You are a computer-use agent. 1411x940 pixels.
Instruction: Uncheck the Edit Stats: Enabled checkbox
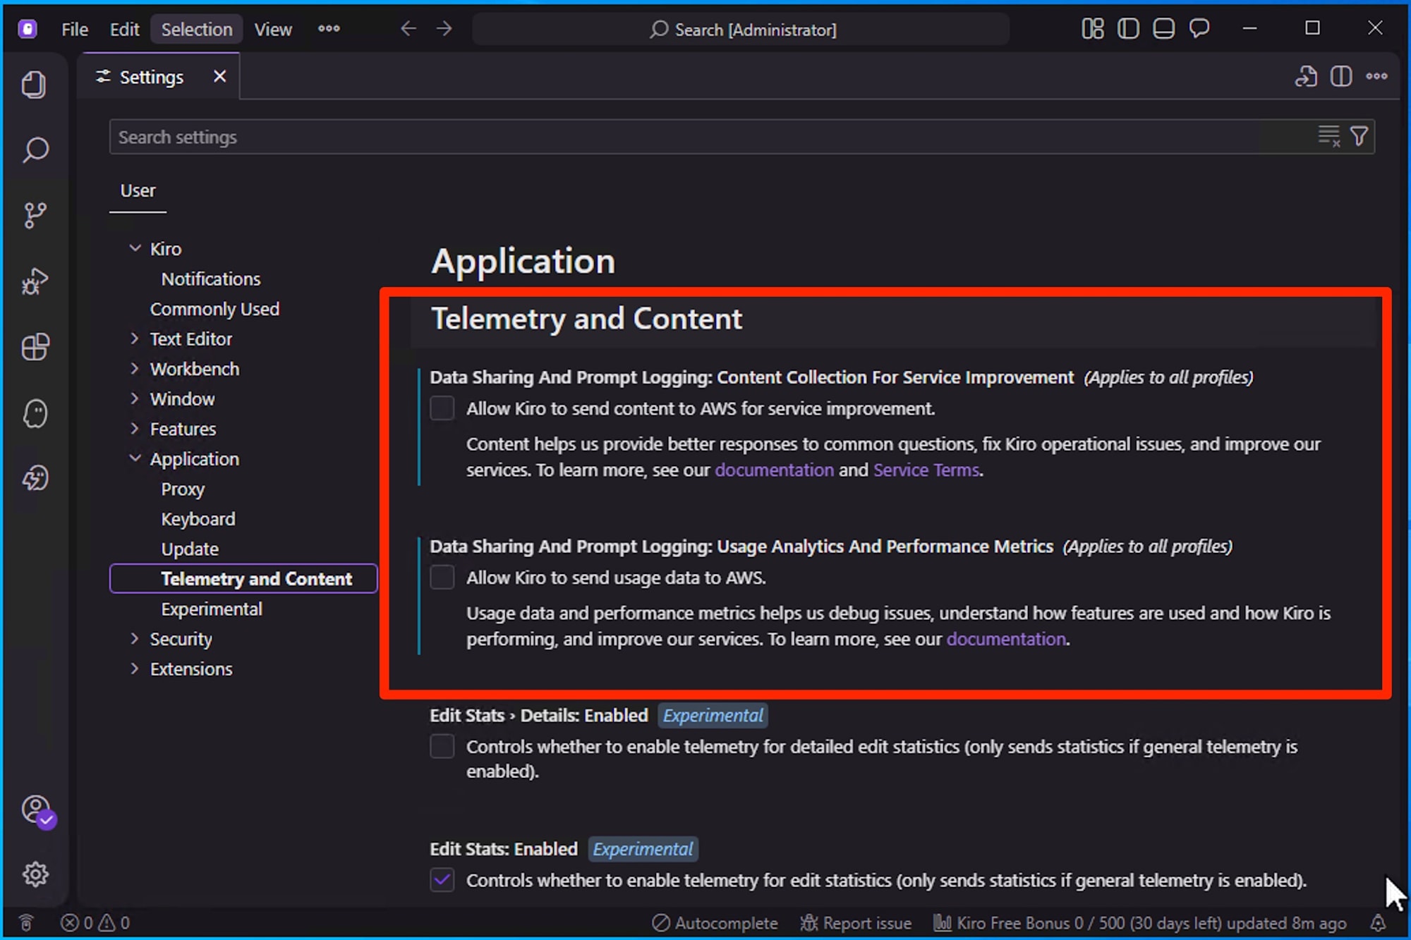click(x=442, y=880)
